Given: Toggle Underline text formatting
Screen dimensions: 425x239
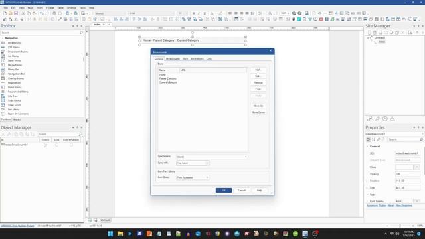Looking at the screenshot, I should coord(205,13).
